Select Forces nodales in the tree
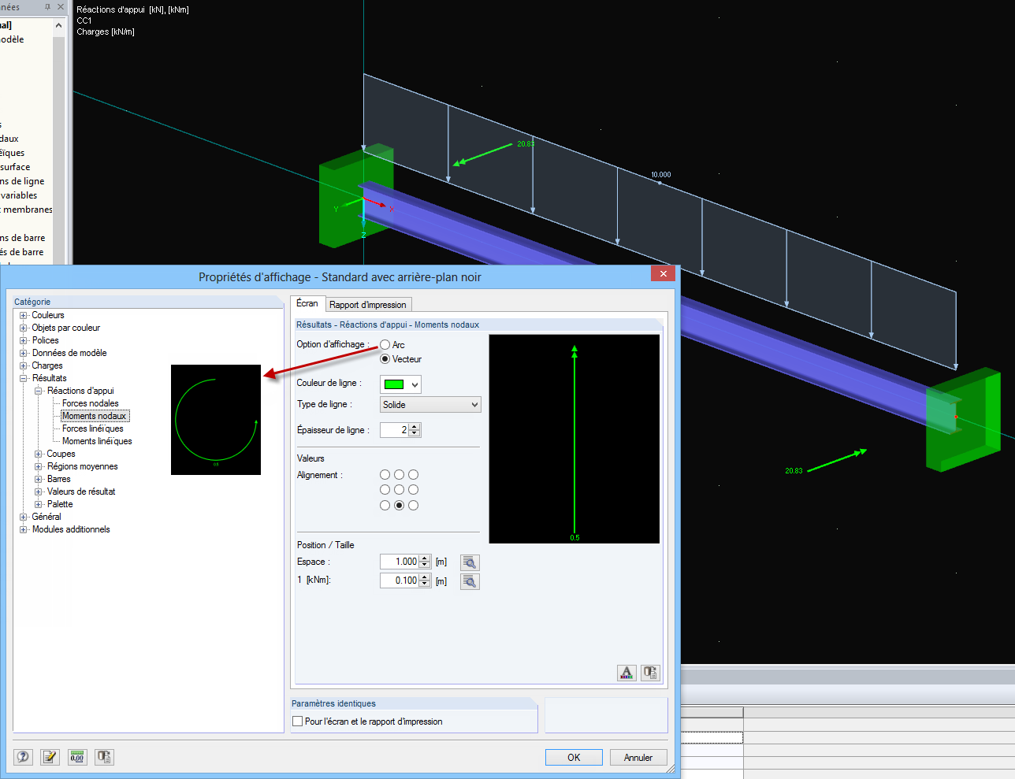The width and height of the screenshot is (1015, 779). [91, 403]
